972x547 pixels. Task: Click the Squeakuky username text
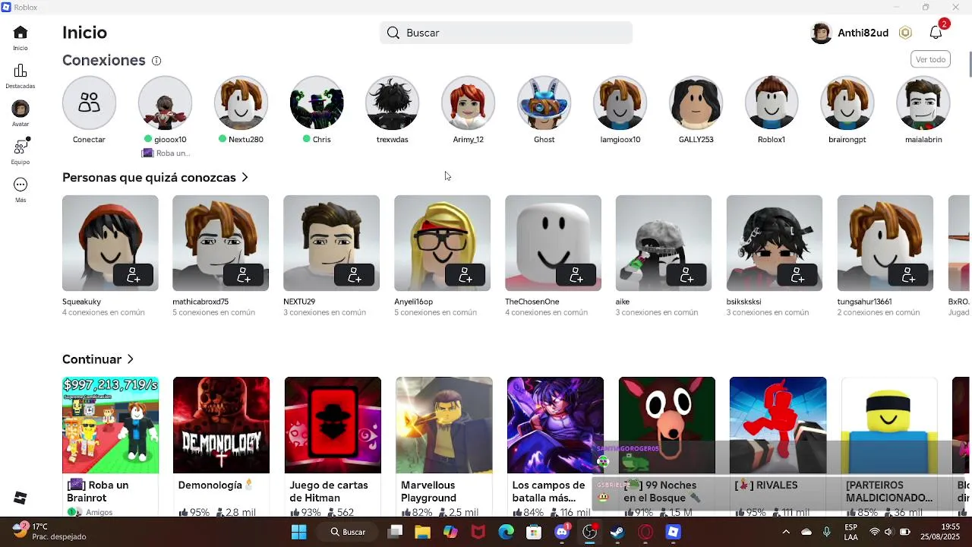(x=81, y=302)
